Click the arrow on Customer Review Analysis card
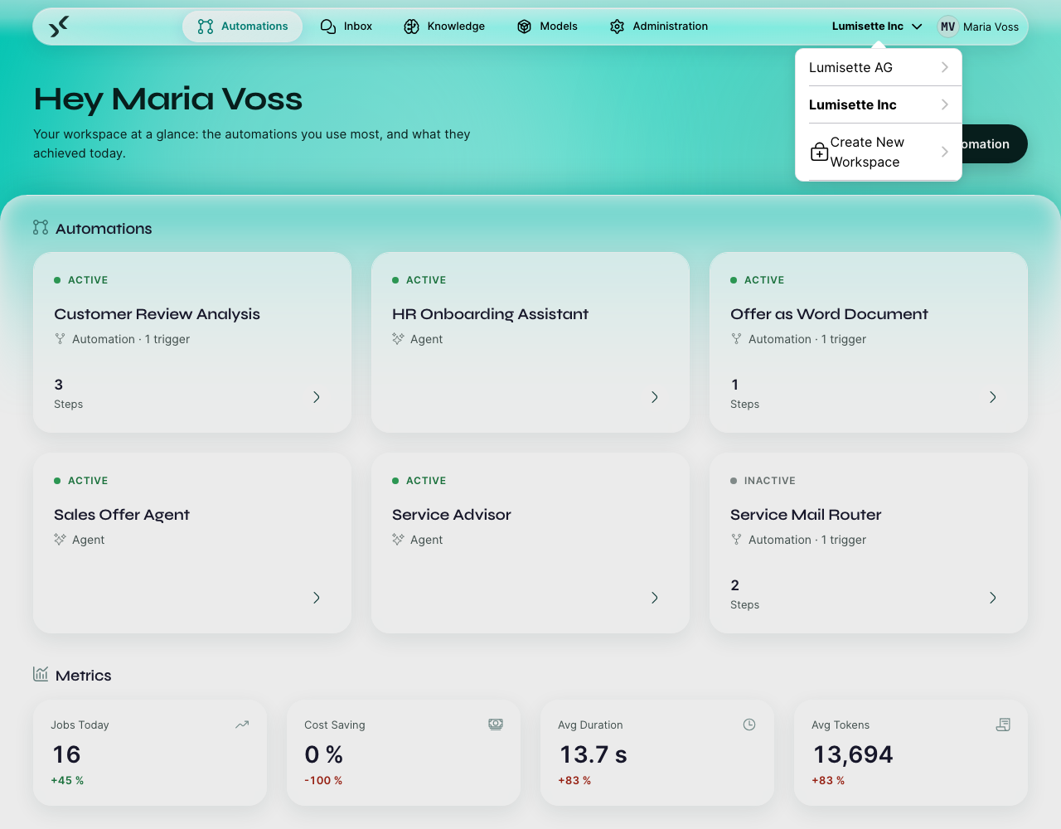This screenshot has height=829, width=1061. point(317,397)
